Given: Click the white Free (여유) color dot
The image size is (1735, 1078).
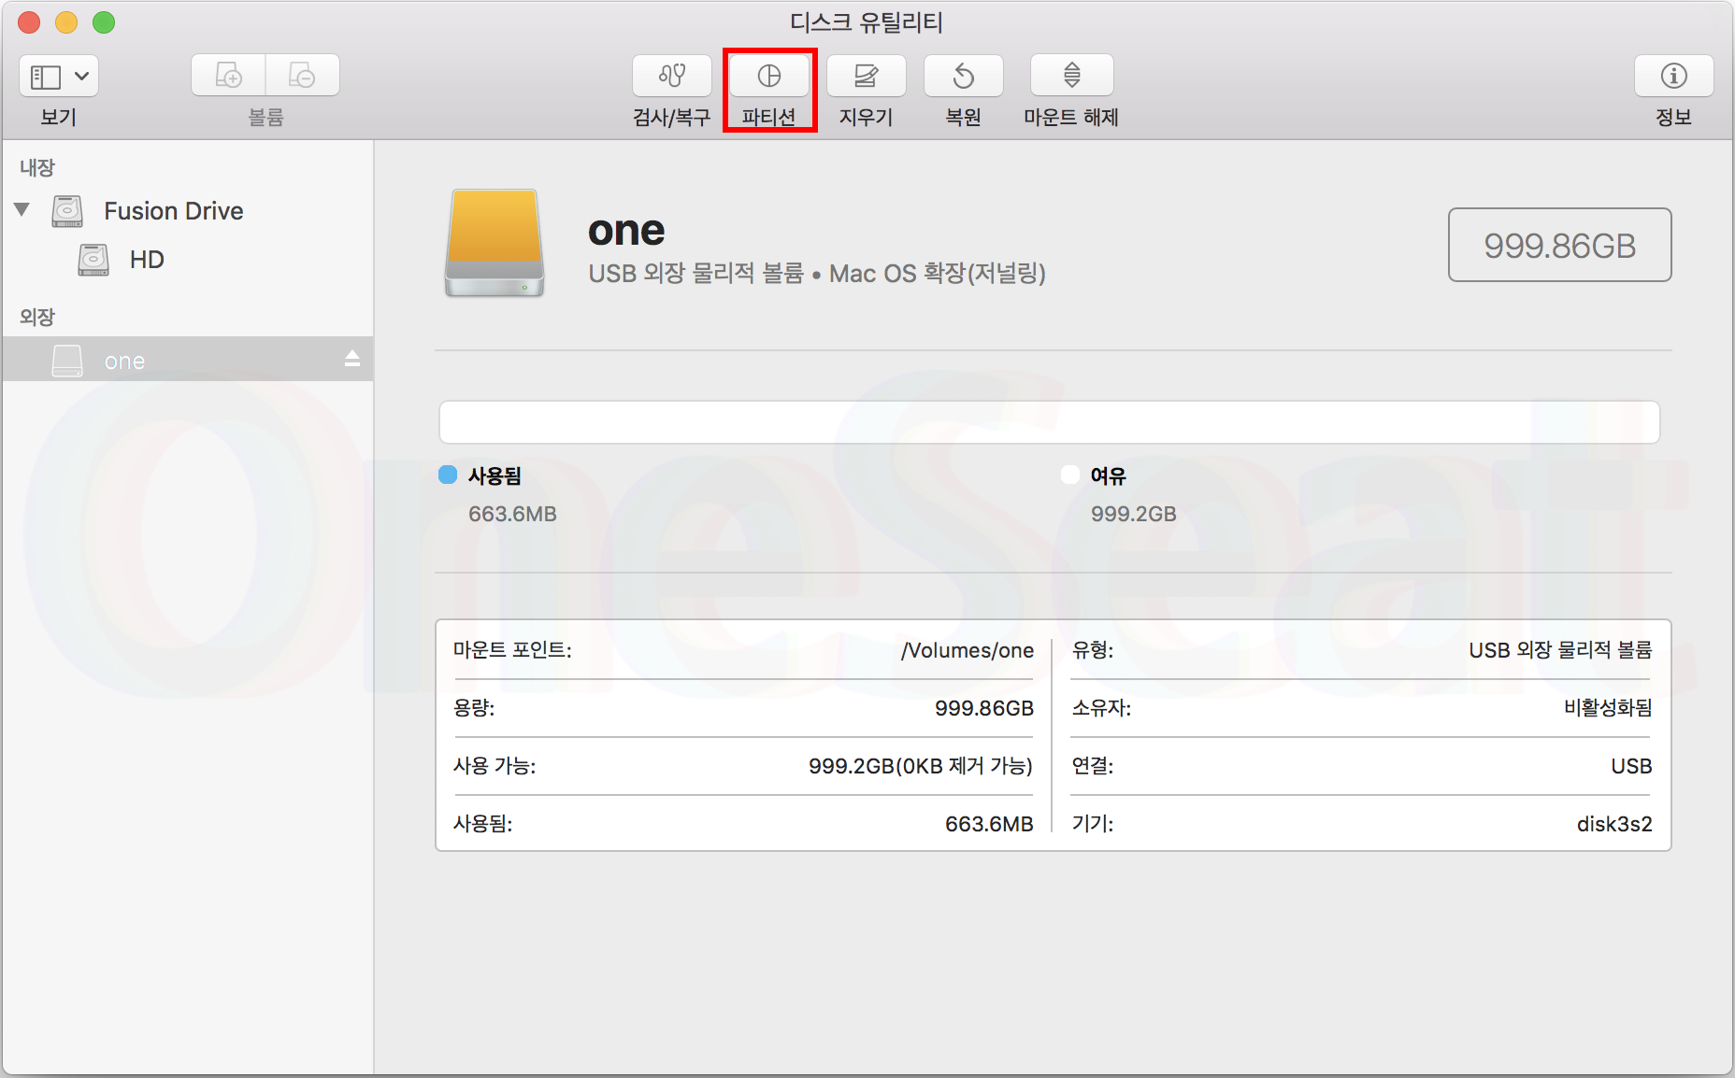Looking at the screenshot, I should (x=1070, y=475).
